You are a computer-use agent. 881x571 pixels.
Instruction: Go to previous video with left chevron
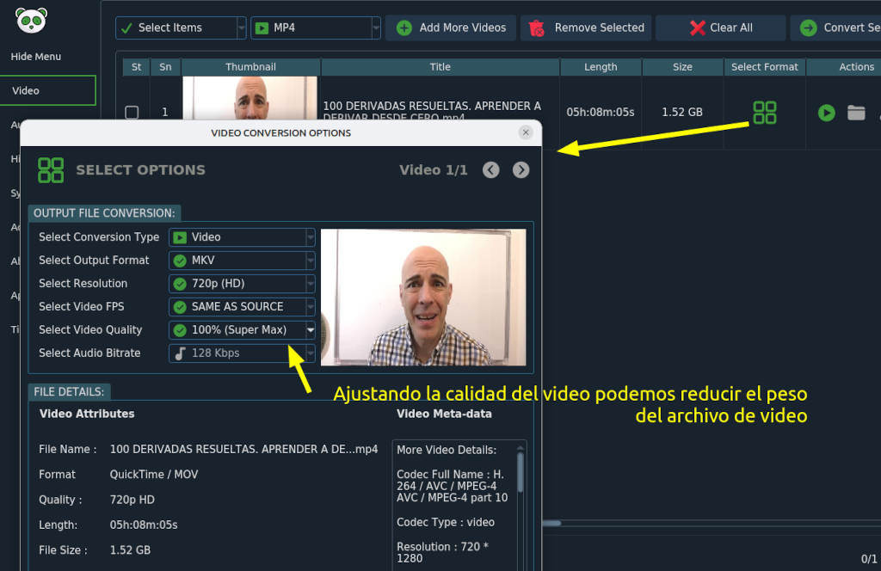click(491, 170)
